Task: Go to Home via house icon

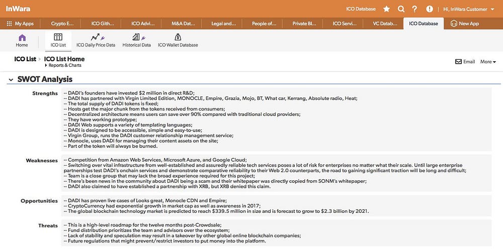Action: pos(22,38)
